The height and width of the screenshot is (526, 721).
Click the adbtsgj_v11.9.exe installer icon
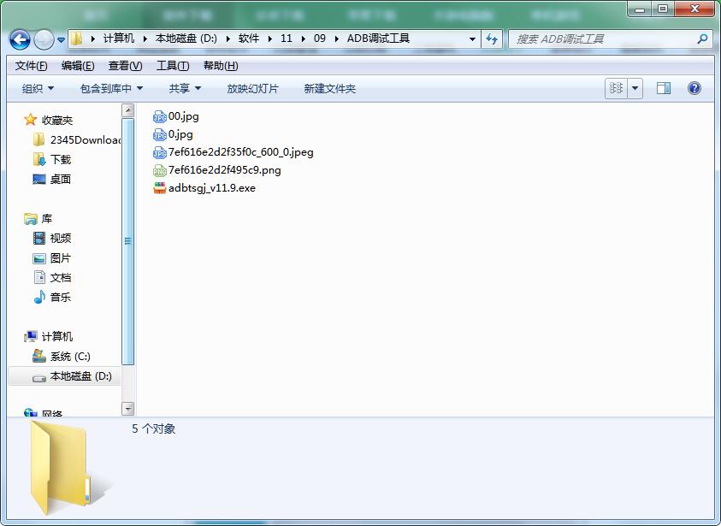160,188
